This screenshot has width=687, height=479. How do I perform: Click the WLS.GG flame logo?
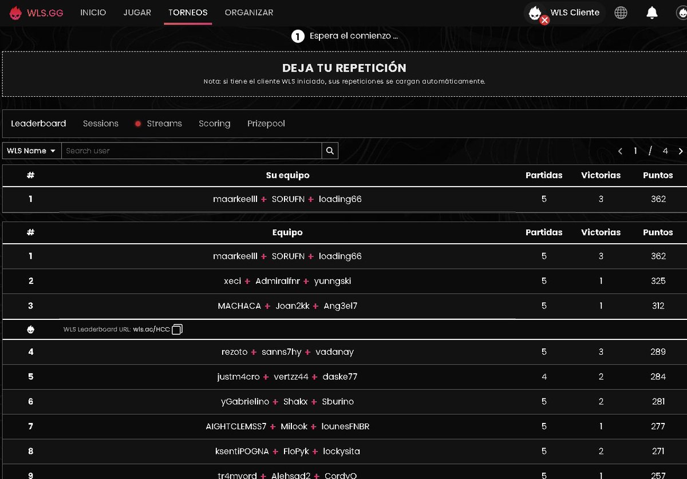(x=15, y=13)
